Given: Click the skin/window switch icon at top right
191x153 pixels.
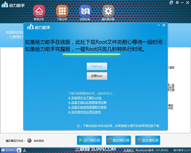Looking at the screenshot, I should [x=171, y=3].
